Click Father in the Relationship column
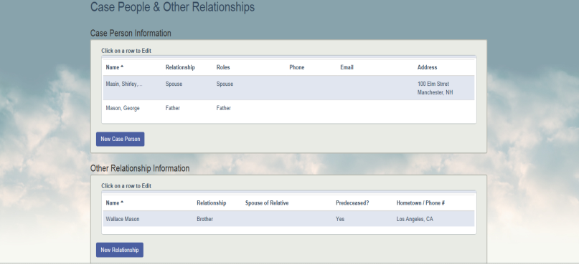Viewport: 579px width, 264px height. (x=172, y=108)
